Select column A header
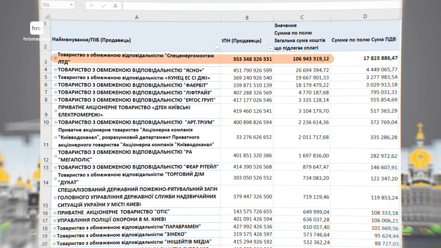The image size is (441, 248). pos(136,17)
